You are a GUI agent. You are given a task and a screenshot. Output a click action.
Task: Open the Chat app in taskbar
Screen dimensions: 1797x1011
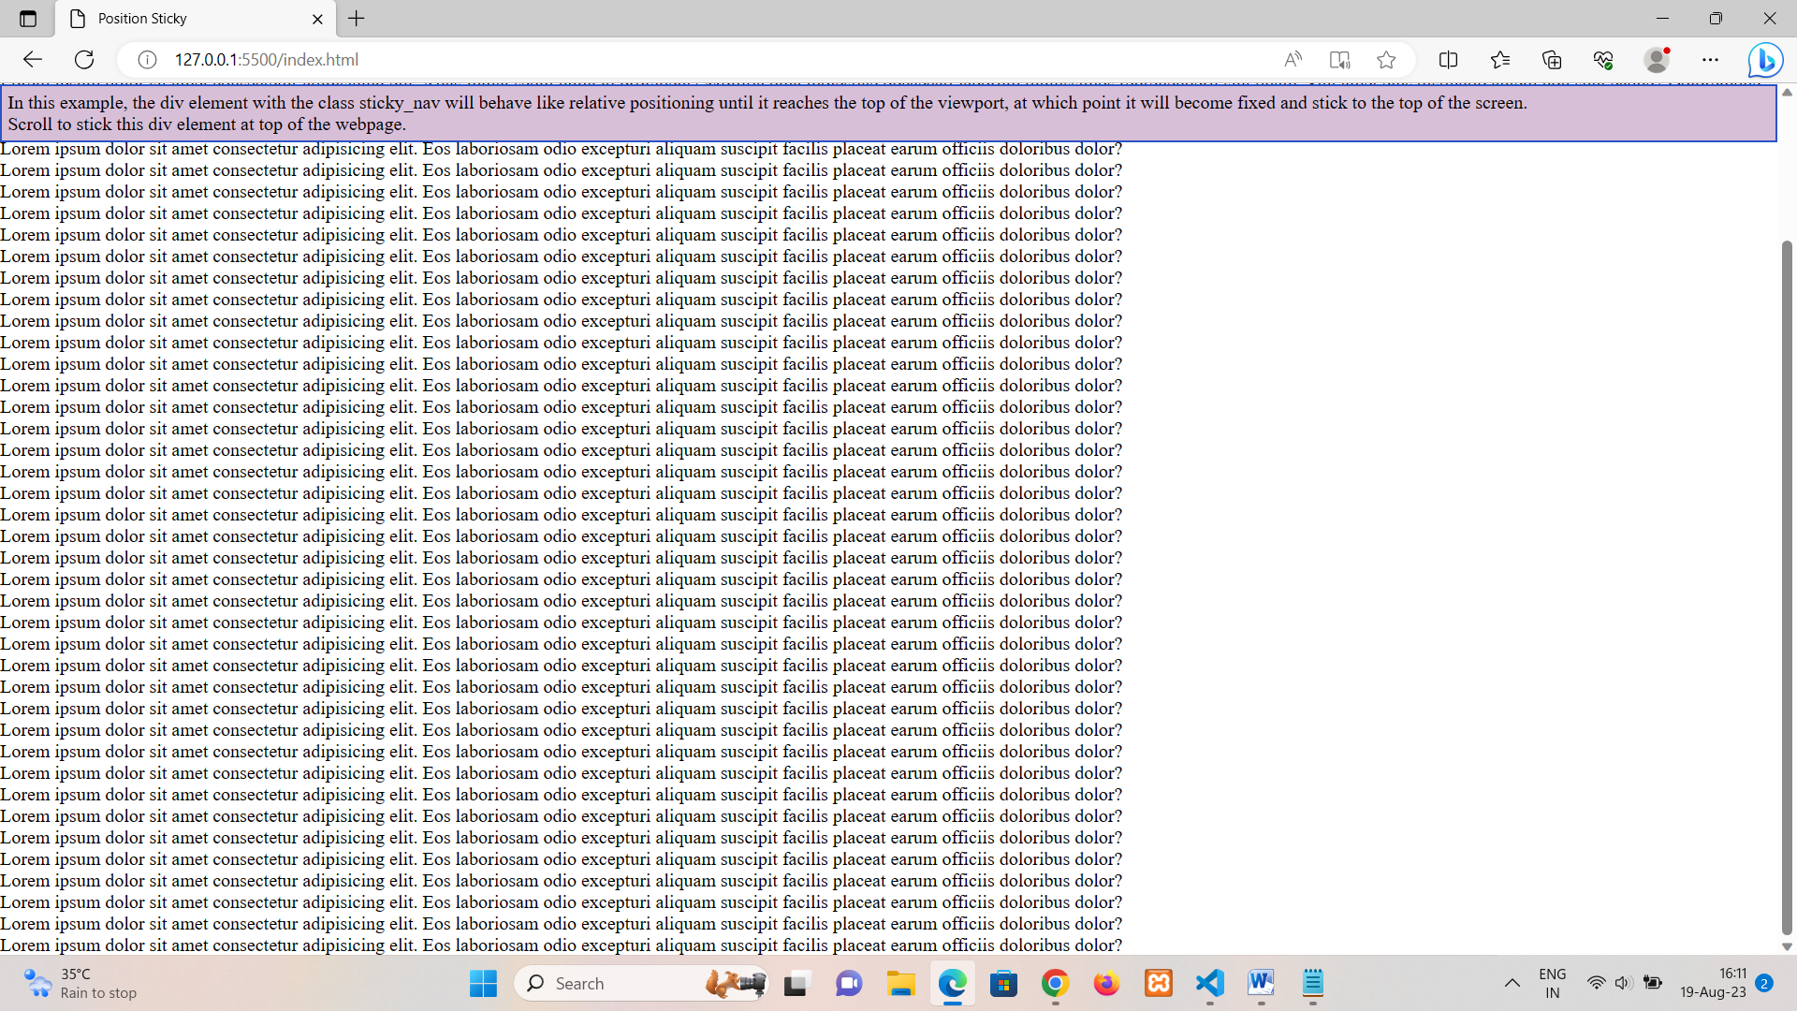click(x=849, y=984)
